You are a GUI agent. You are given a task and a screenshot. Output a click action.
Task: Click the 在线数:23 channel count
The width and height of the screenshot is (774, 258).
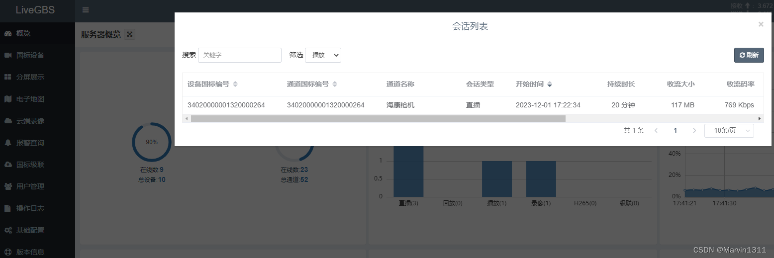[x=294, y=170]
